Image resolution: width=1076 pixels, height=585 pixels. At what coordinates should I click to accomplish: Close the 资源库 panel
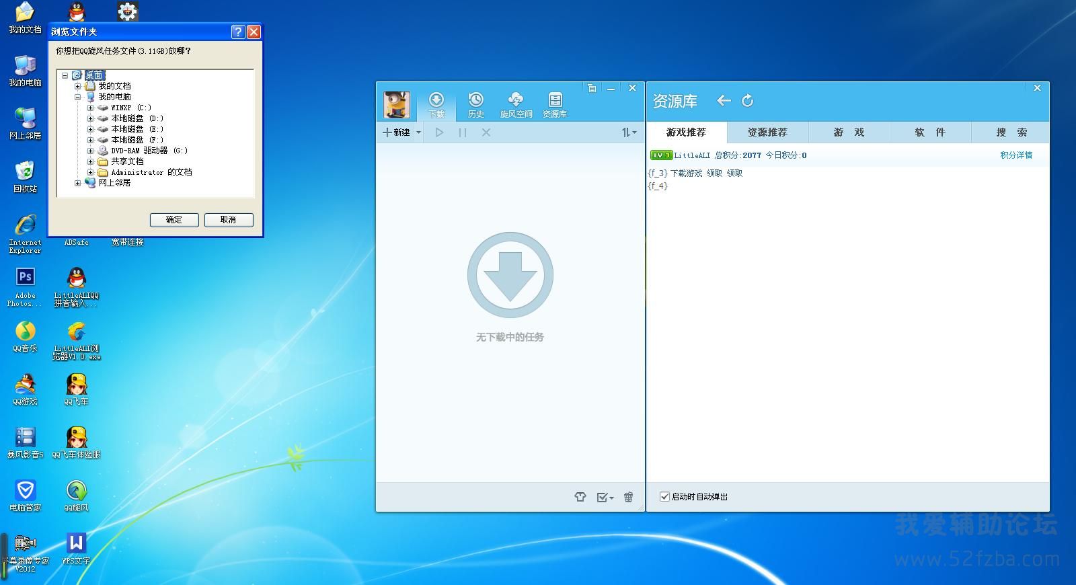[1037, 88]
